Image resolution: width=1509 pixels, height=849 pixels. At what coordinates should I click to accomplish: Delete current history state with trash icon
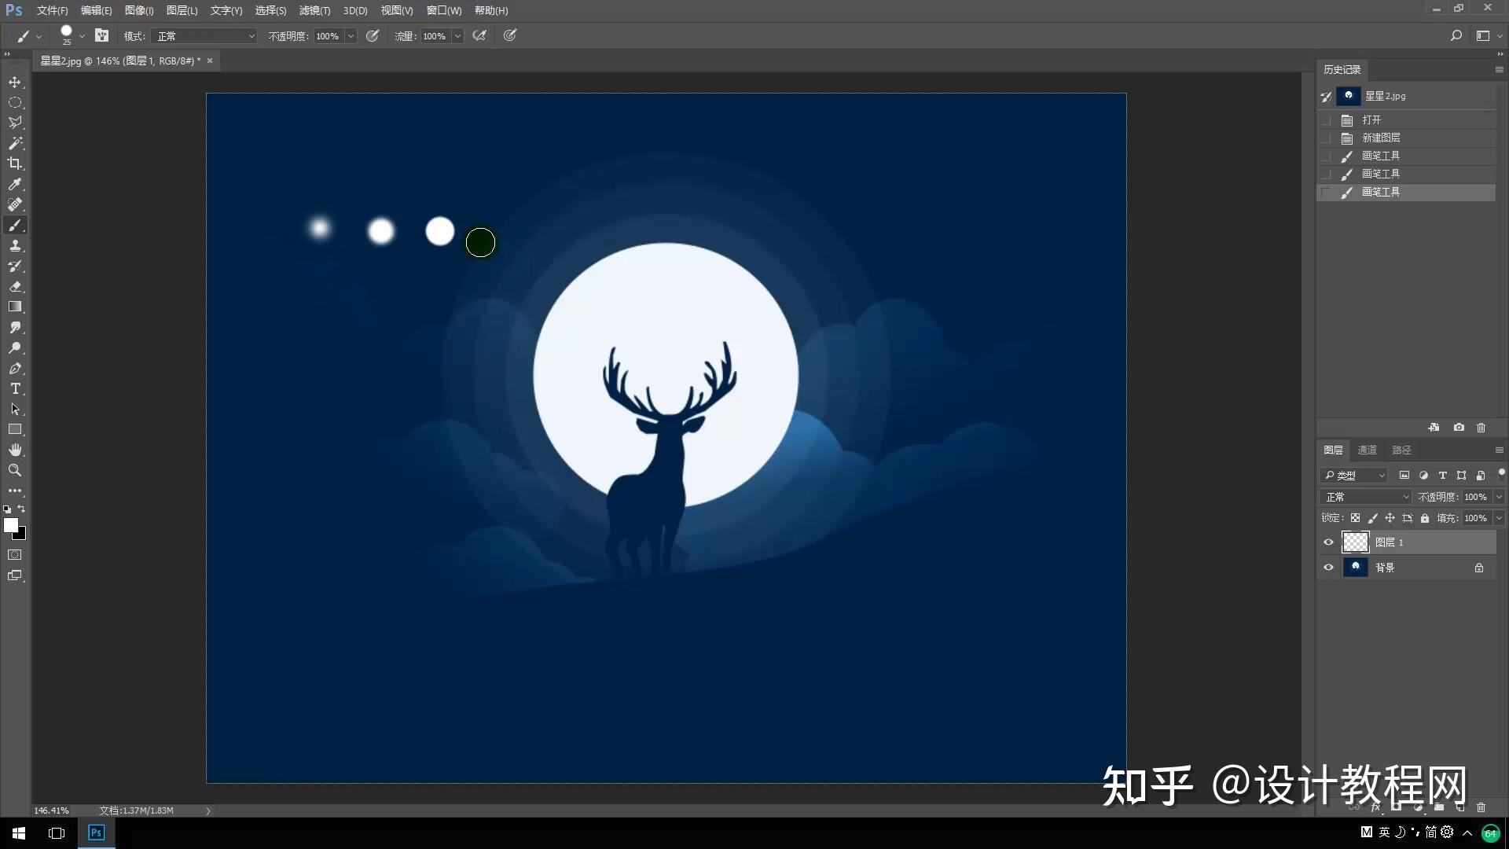pos(1481,428)
